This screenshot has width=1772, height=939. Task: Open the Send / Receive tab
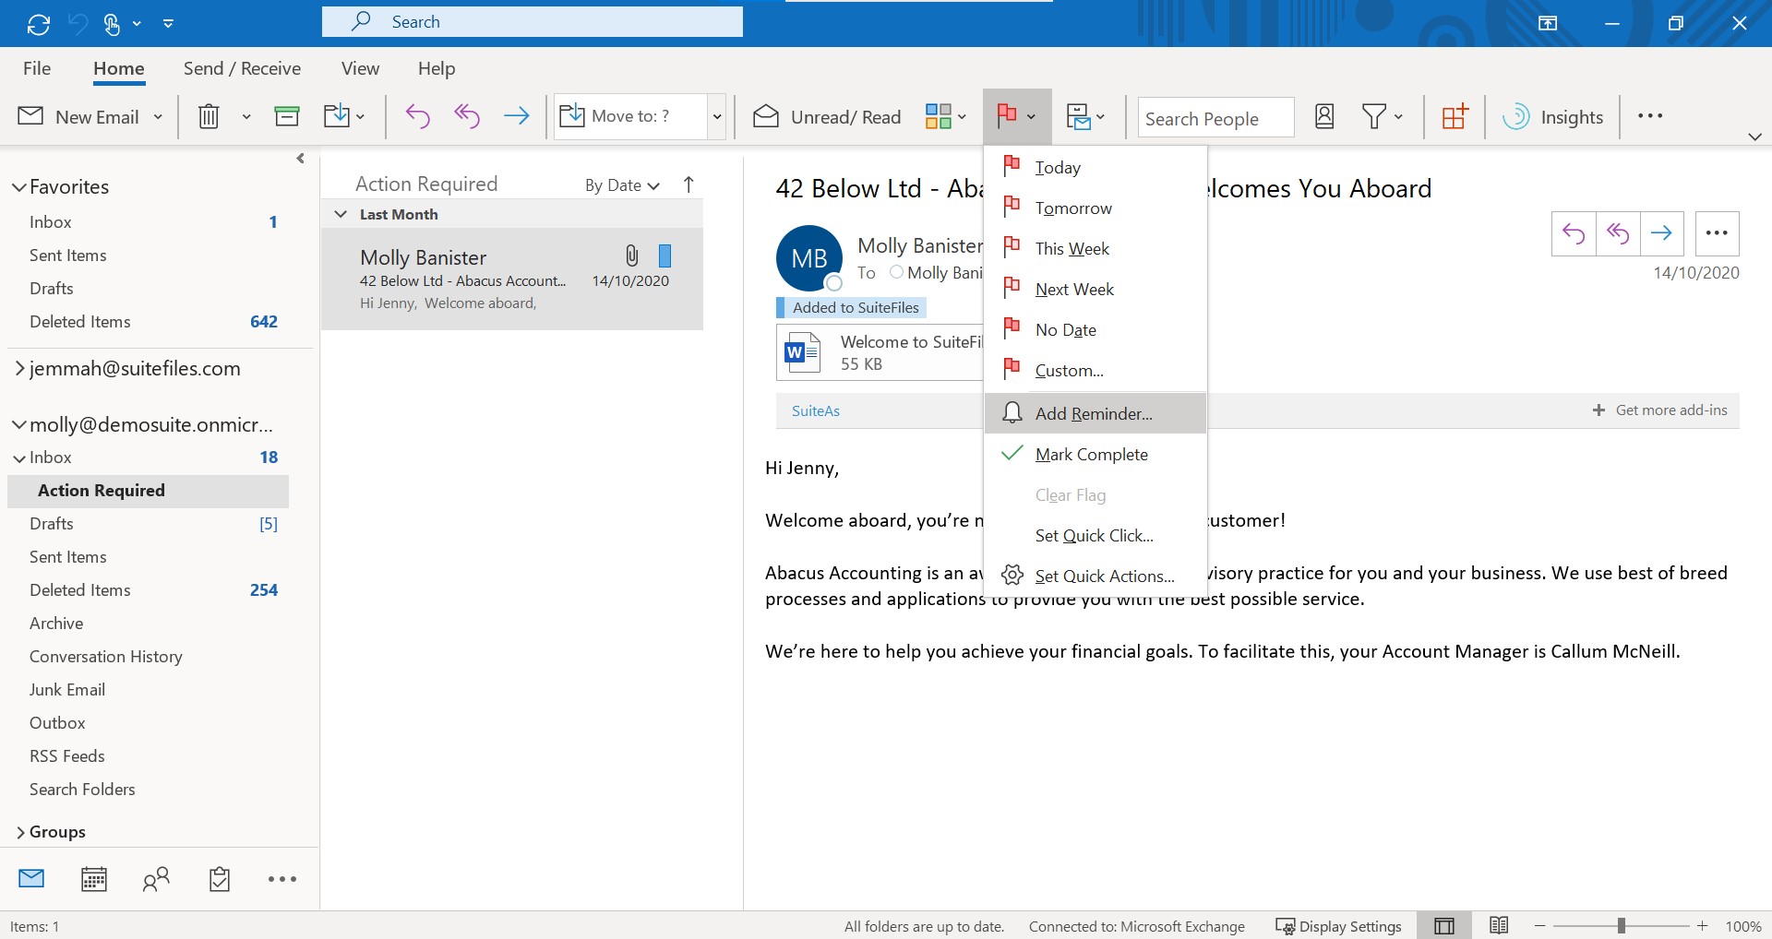pyautogui.click(x=242, y=68)
